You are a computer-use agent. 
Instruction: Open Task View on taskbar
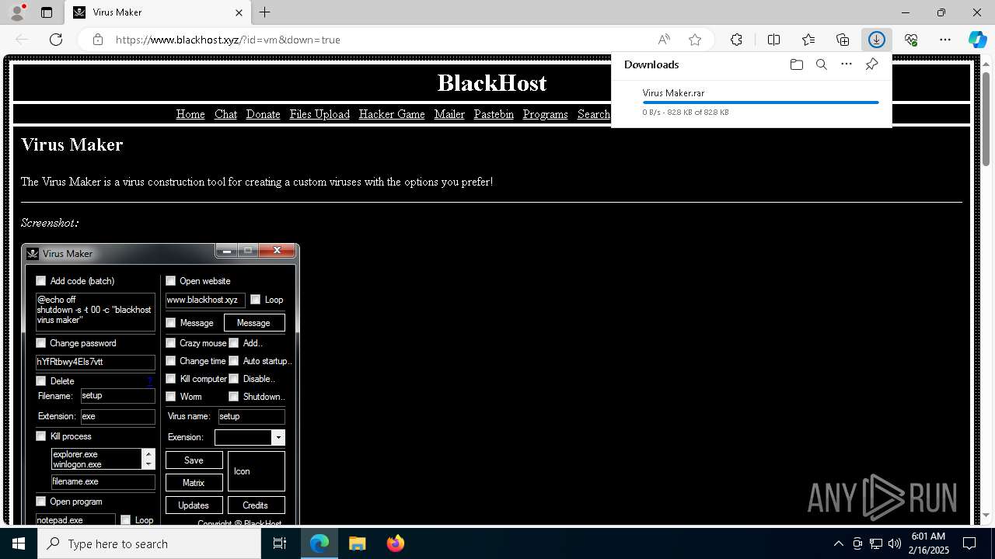[x=280, y=543]
